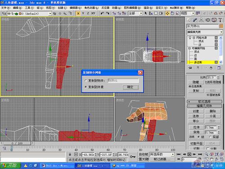
Task: Open the 编辑 menu
Action: click(18, 8)
